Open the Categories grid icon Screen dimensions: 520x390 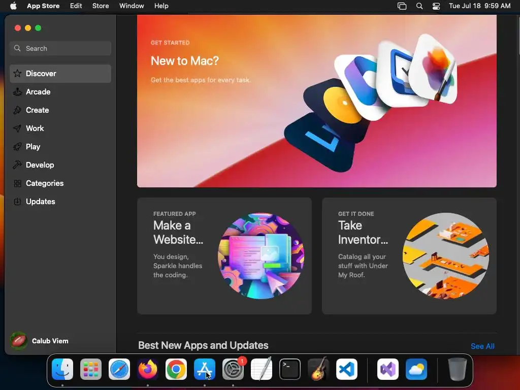[x=17, y=183]
